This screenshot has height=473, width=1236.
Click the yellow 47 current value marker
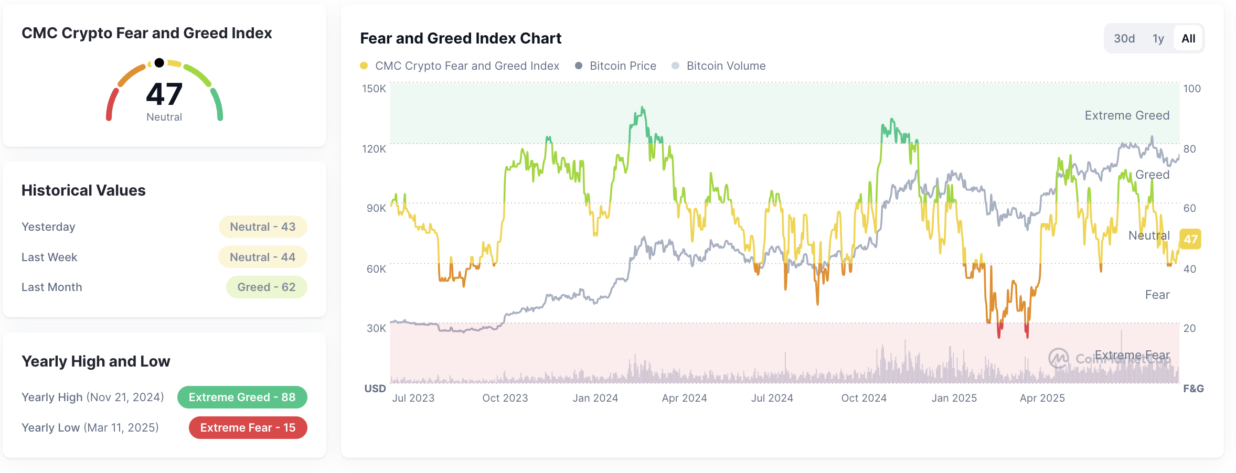pyautogui.click(x=1190, y=239)
